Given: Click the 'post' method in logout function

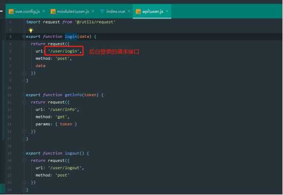Looking at the screenshot, I should point(62,175).
